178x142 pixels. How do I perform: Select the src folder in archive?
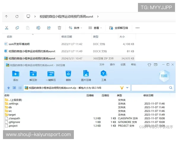(x=8, y=111)
